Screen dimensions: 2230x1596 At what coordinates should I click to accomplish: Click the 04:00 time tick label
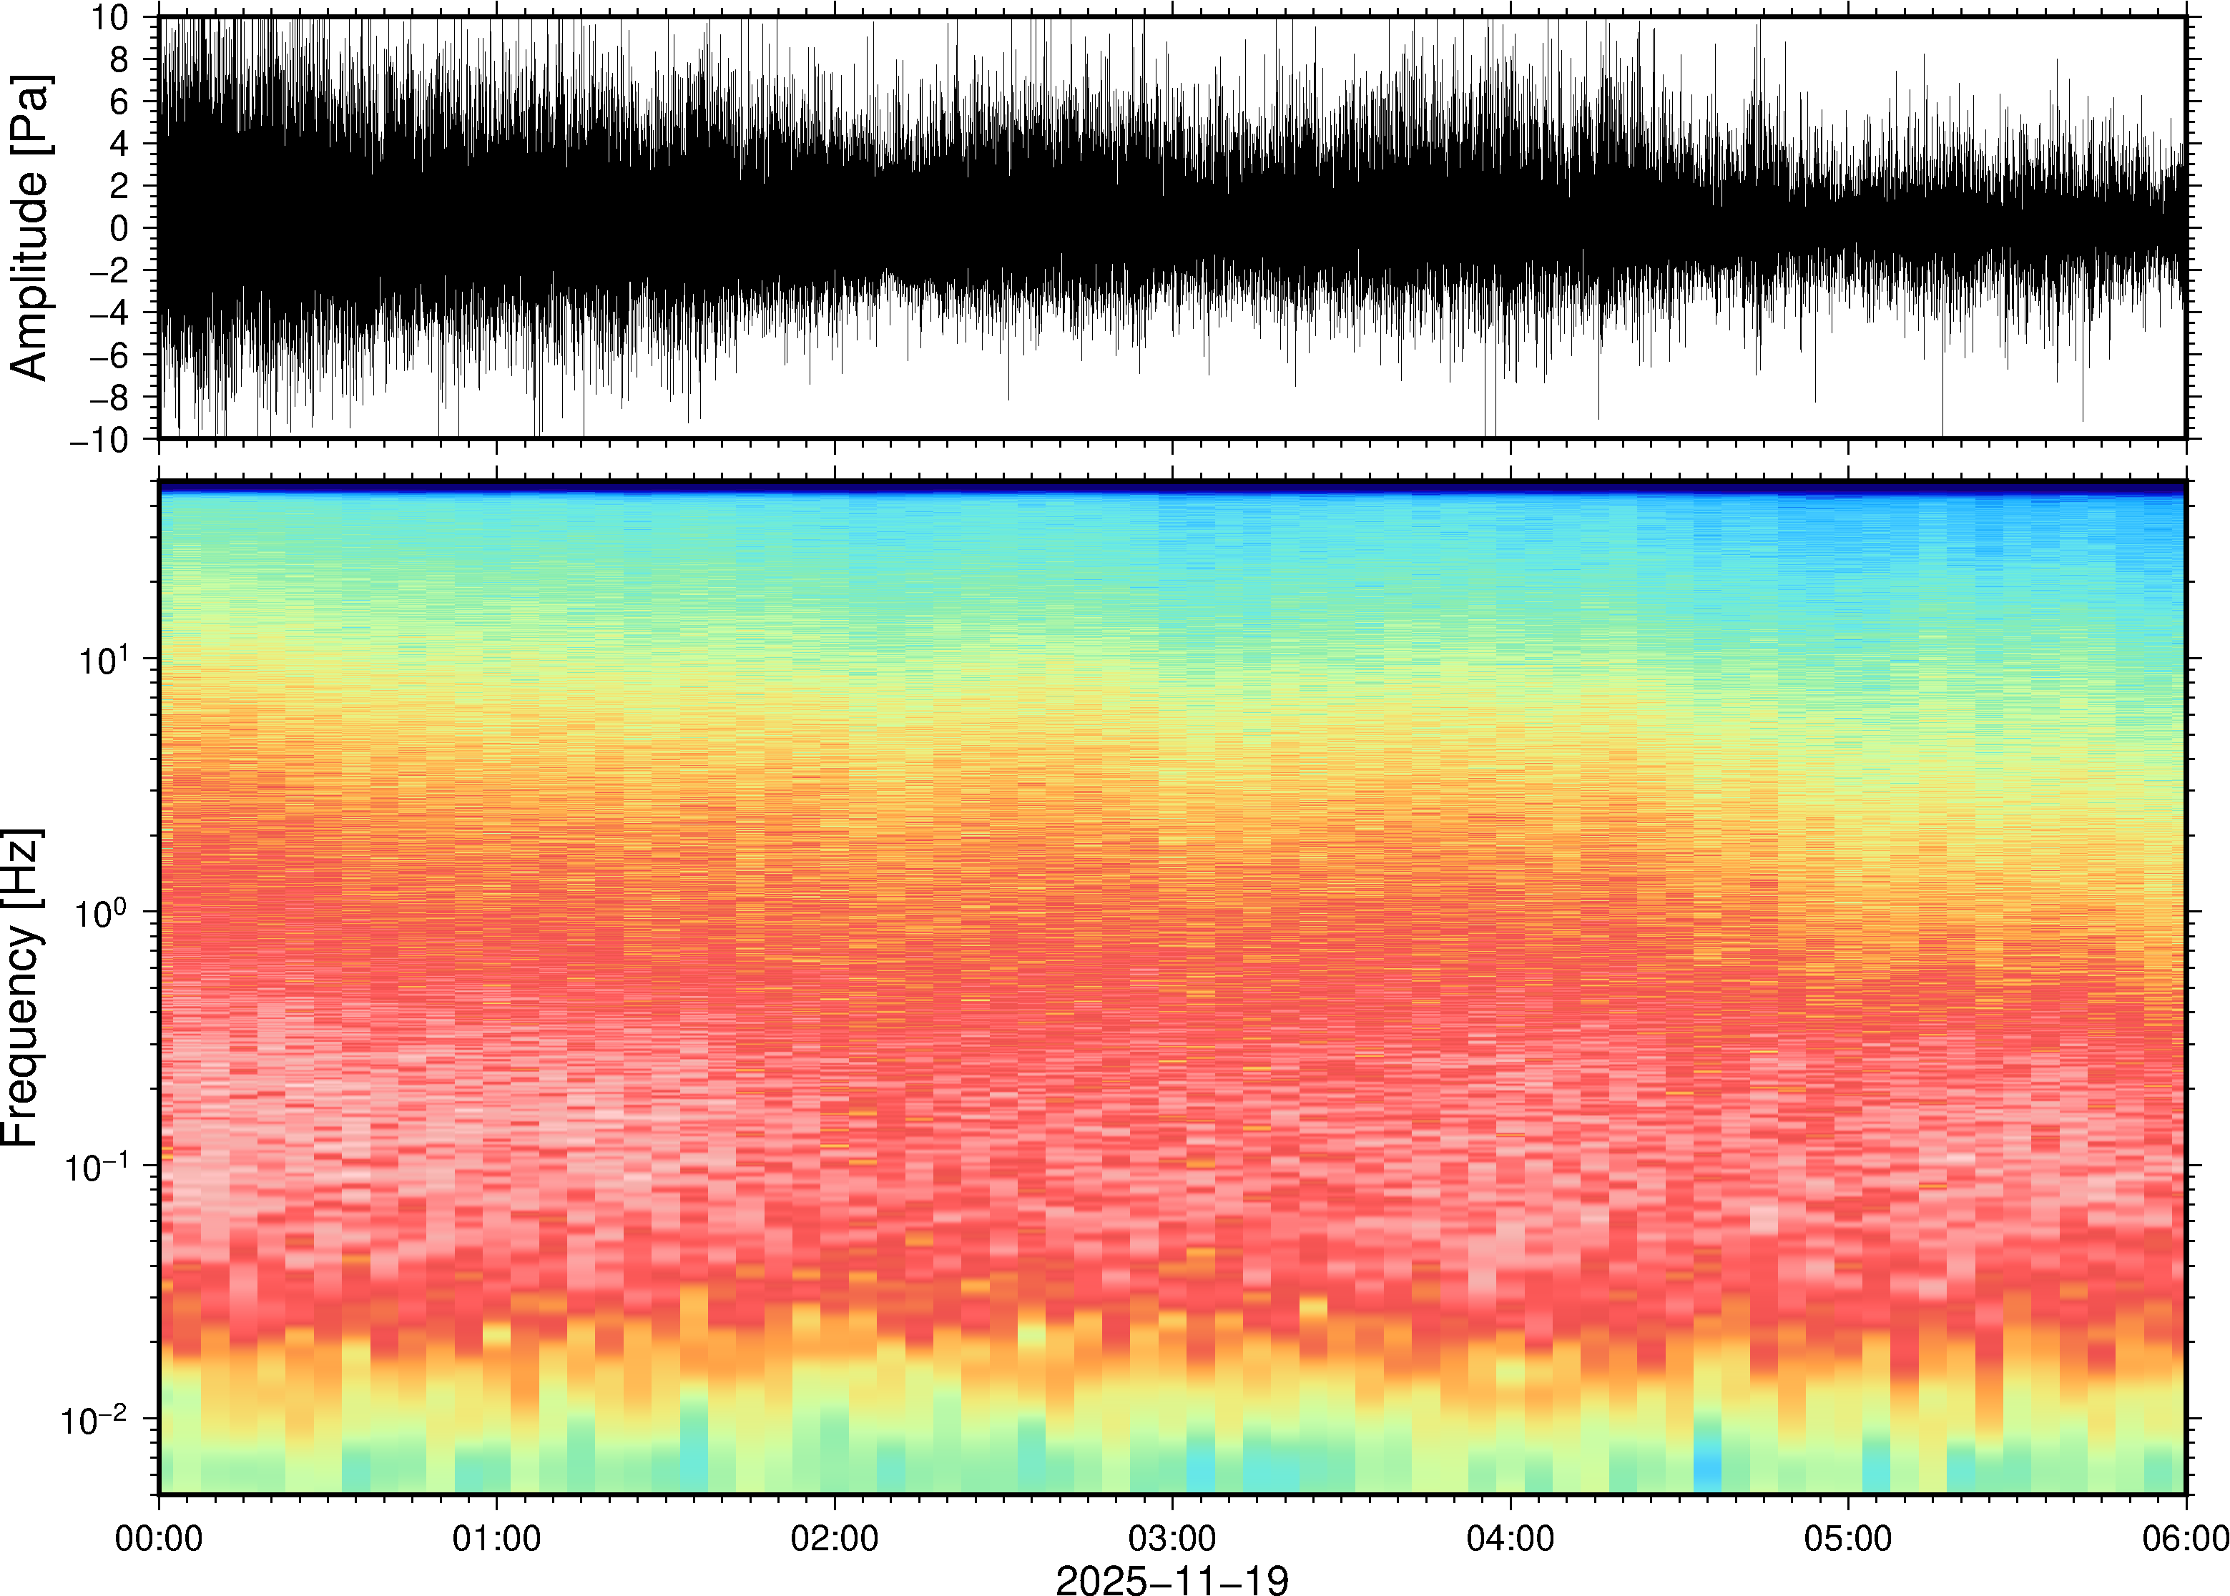tap(1510, 1538)
